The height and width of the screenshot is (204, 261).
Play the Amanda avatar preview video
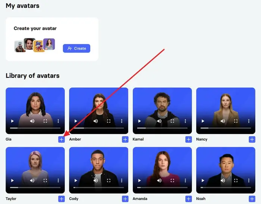click(139, 181)
